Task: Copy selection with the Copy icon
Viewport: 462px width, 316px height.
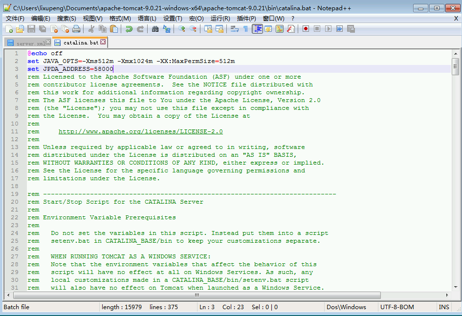Action: tap(103, 29)
